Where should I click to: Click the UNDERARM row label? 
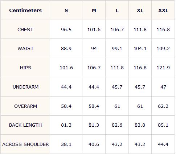coord(25,87)
